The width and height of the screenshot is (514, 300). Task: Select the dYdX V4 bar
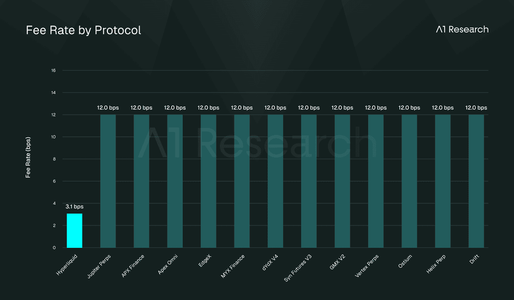276,181
